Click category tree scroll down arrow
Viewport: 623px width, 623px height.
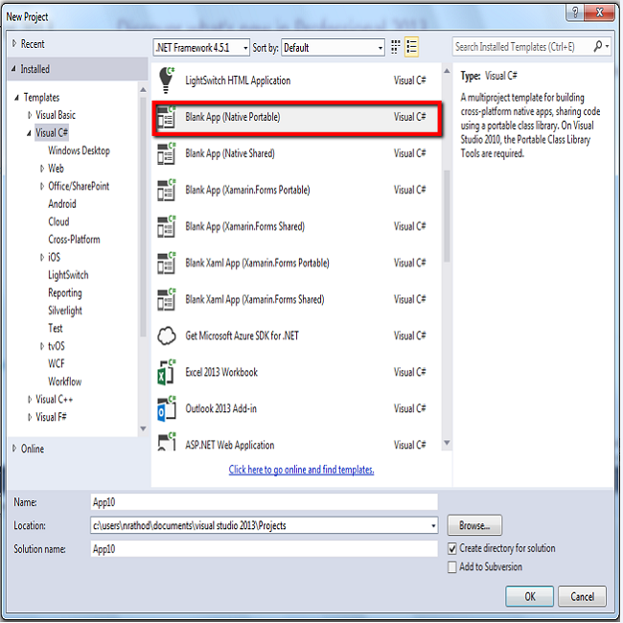point(144,428)
